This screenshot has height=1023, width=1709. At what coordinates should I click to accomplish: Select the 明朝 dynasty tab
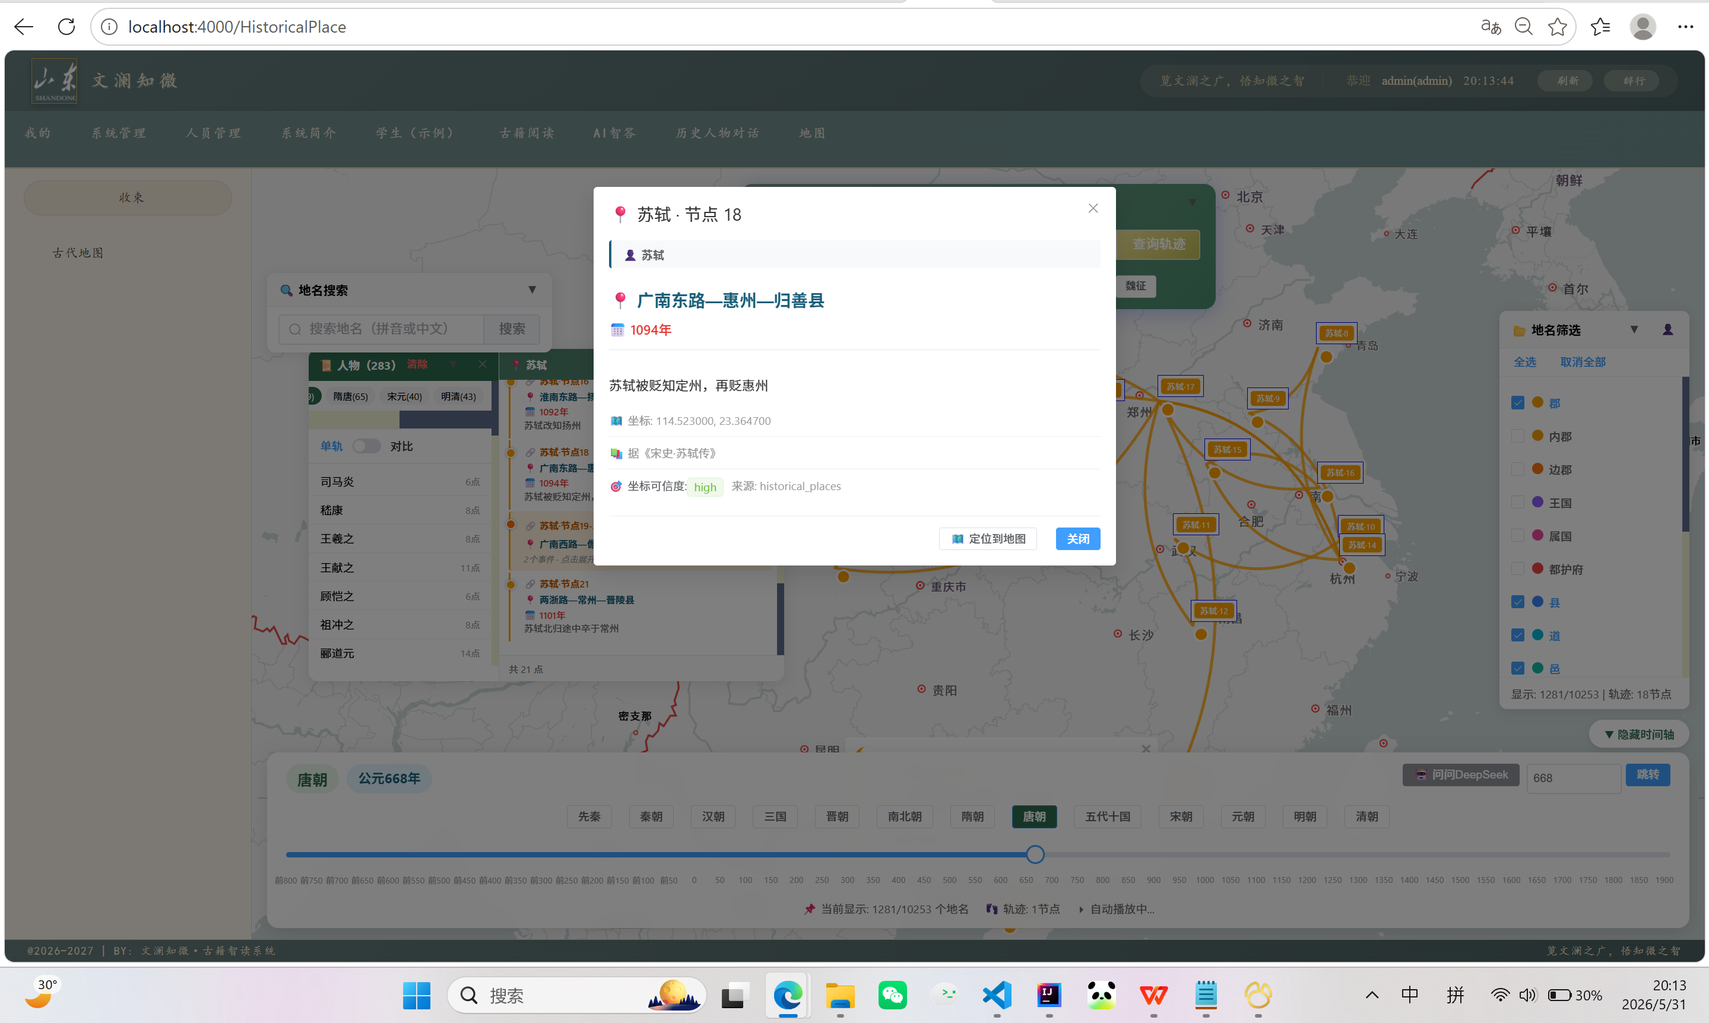[1305, 817]
